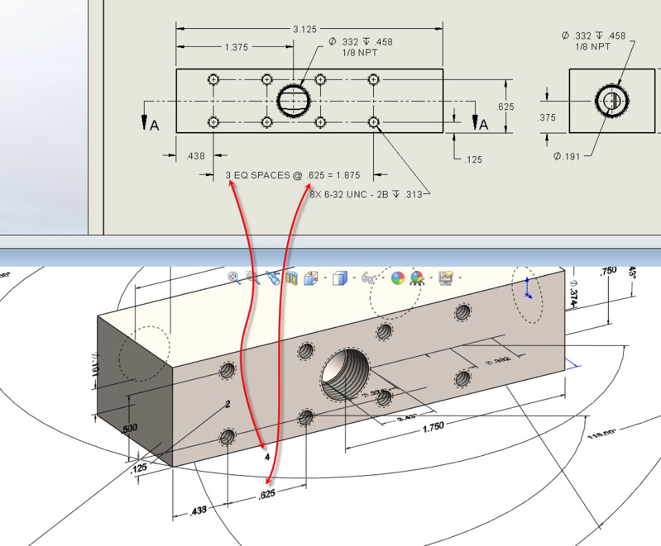Viewport: 661px width, 546px height.
Task: Click the ∅.191 callout in the side drawing view
Action: pyautogui.click(x=567, y=157)
